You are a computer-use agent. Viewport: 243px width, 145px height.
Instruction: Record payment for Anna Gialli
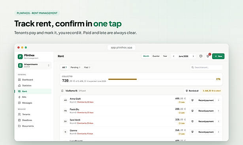coord(206,100)
